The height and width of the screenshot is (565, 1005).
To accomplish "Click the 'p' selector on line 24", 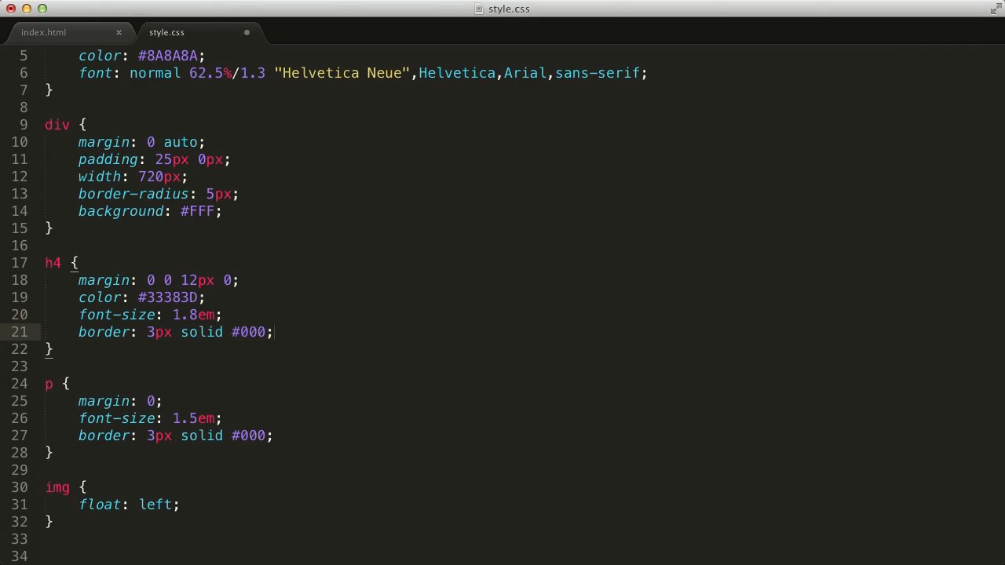I will (49, 384).
